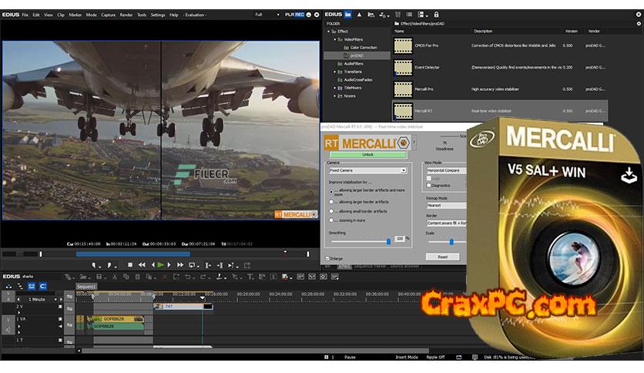Open the 1 Minute timeline scale dropdown

click(x=56, y=299)
